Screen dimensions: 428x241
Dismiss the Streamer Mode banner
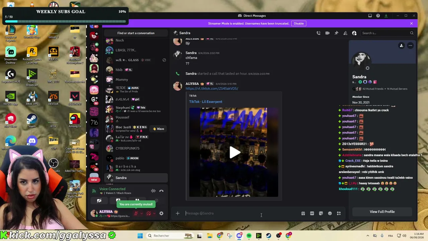pyautogui.click(x=411, y=23)
